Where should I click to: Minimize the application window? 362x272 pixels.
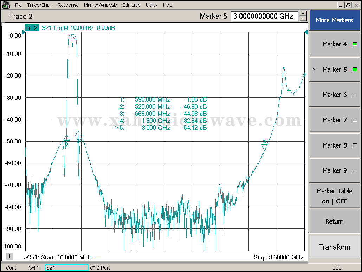tap(341, 5)
